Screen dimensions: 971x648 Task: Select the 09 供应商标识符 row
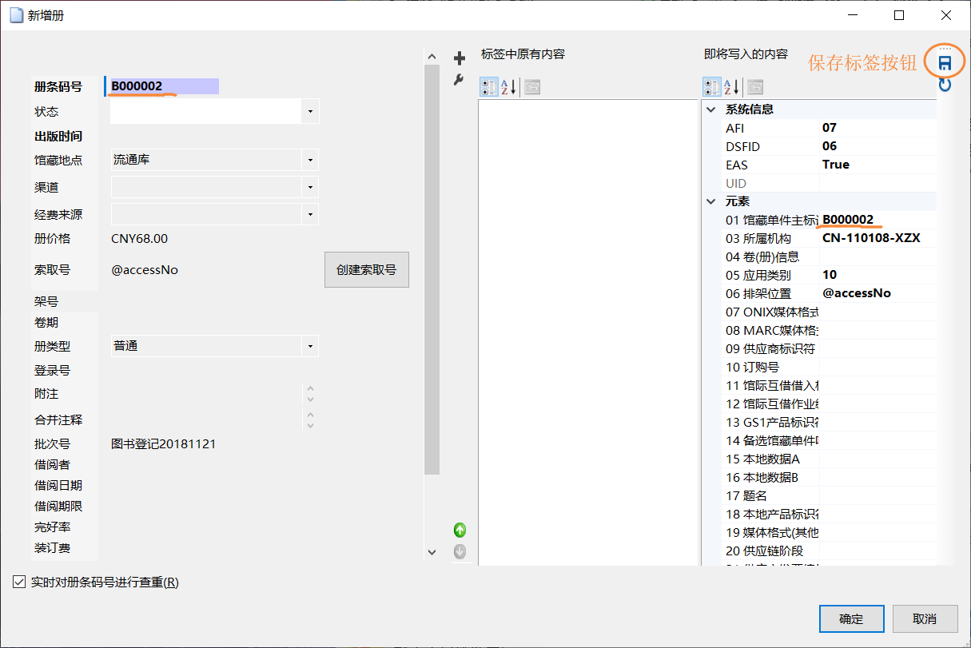click(830, 348)
